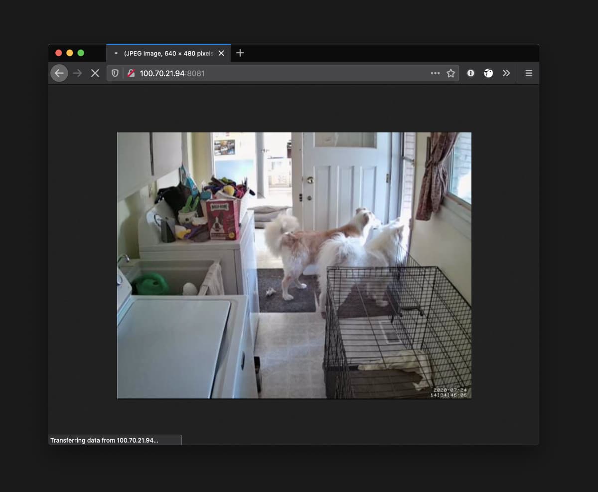Click the insecure connection padlock icon

coord(130,73)
